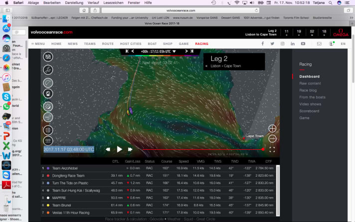Select the RACING nav item
This screenshot has height=222, width=355.
[201, 44]
